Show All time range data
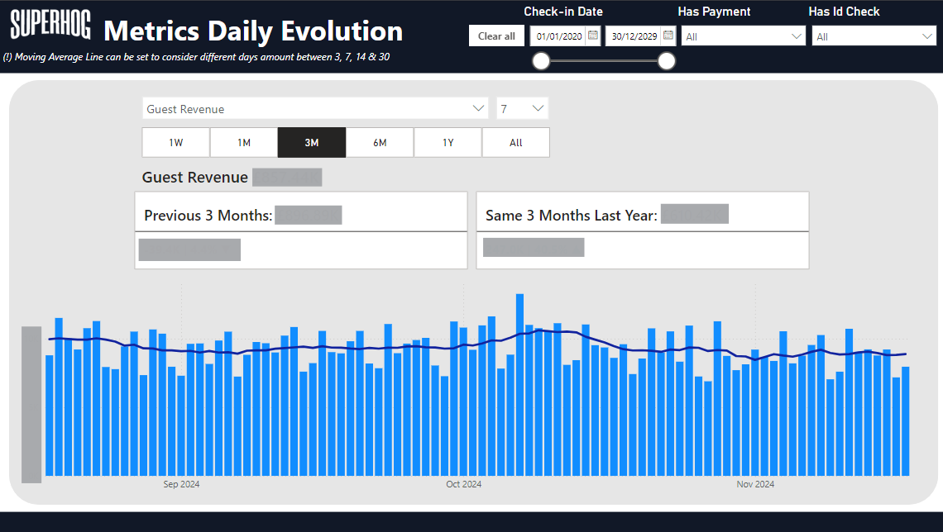The width and height of the screenshot is (943, 532). pyautogui.click(x=516, y=143)
